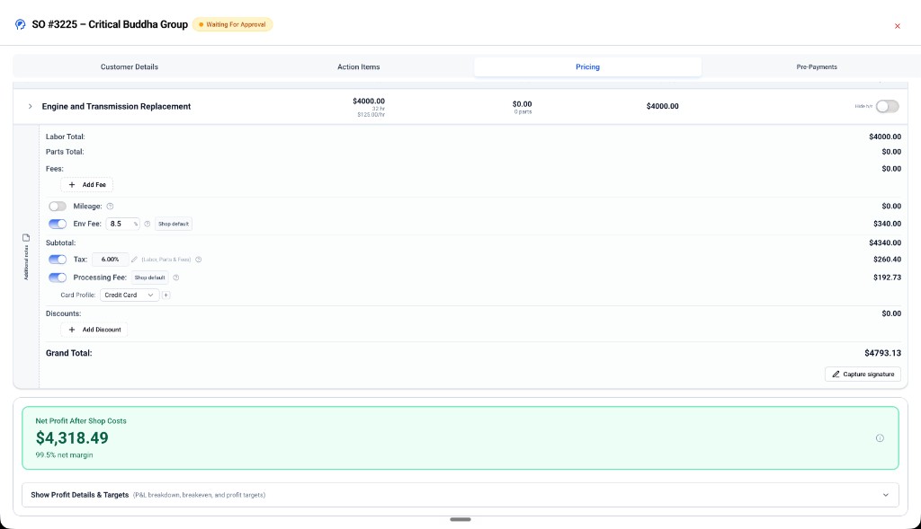The width and height of the screenshot is (921, 529).
Task: Enable the Mileage toggle
Action: 58,207
